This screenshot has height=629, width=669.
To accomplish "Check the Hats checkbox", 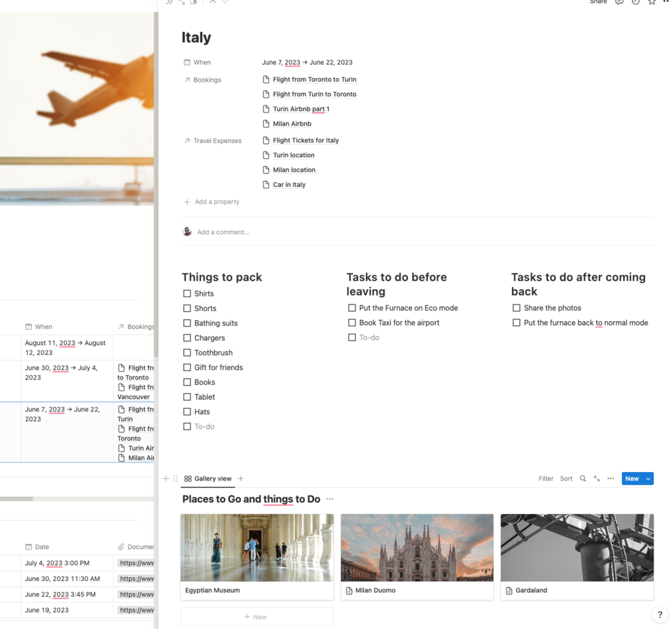I will (x=187, y=412).
